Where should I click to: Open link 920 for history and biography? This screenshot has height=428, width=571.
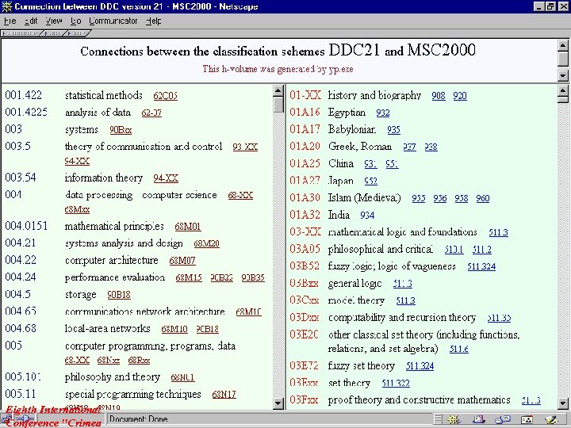pos(460,96)
